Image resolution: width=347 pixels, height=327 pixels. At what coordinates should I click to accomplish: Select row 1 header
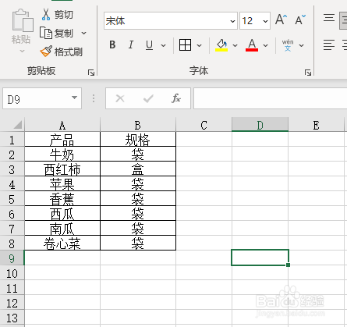pos(12,140)
